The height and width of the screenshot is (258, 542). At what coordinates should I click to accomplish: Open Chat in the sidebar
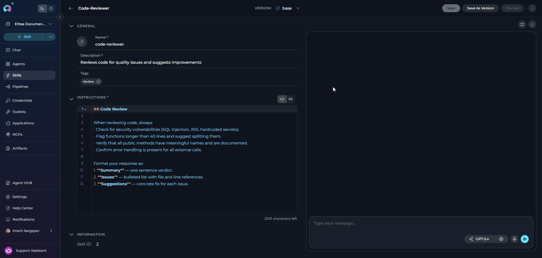pos(29,50)
